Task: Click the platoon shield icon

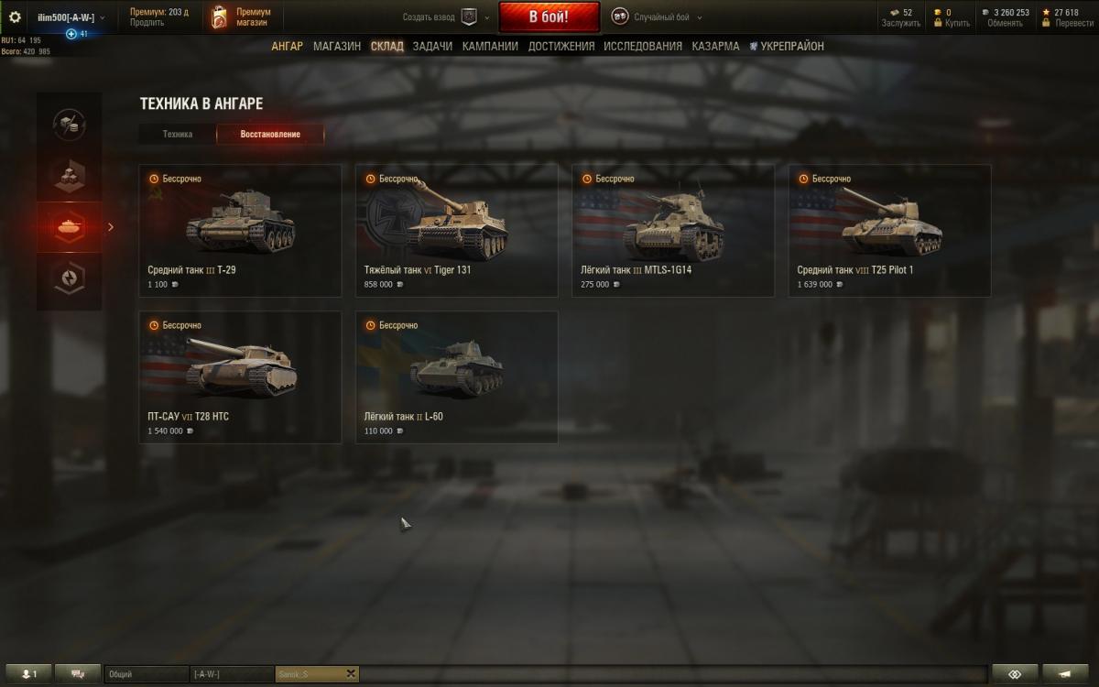Action: 469,16
